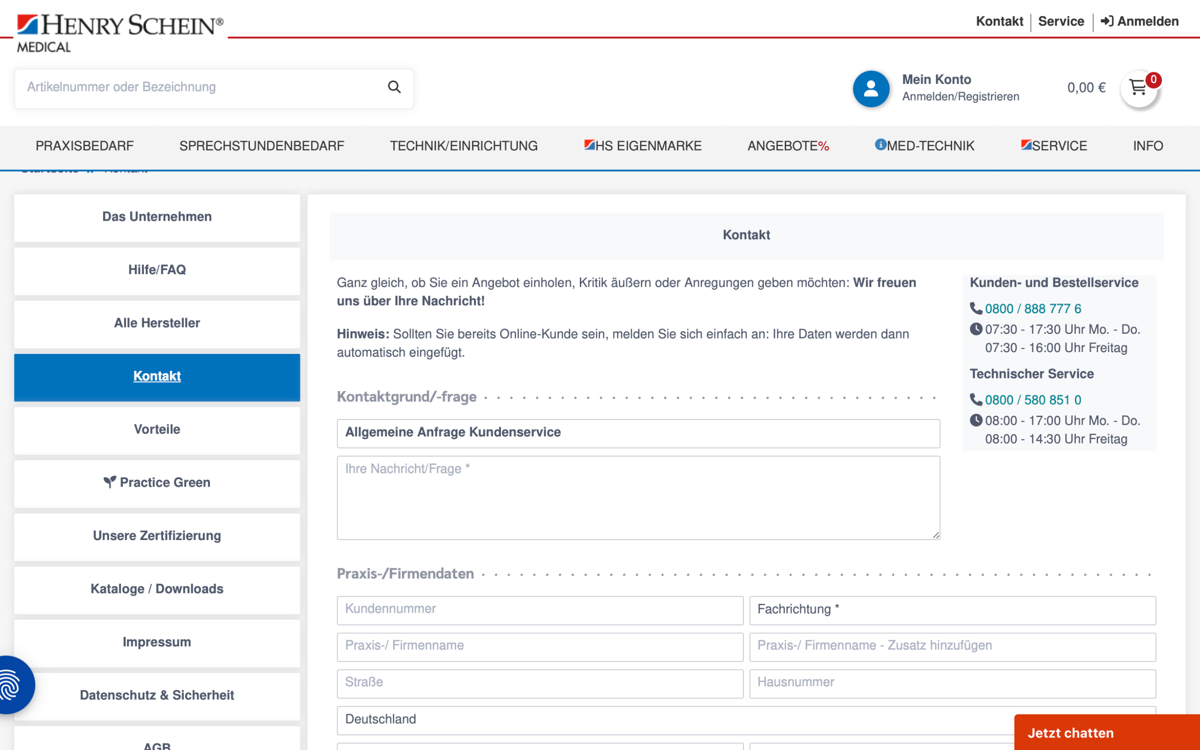
Task: Select Hilfe/FAQ in sidebar
Action: (157, 270)
